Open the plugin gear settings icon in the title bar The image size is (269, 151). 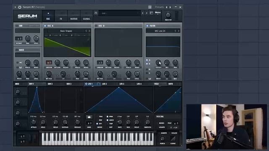[x=20, y=7]
